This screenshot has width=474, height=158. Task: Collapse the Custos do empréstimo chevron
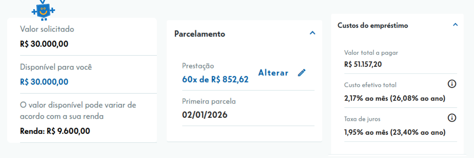coord(455,25)
